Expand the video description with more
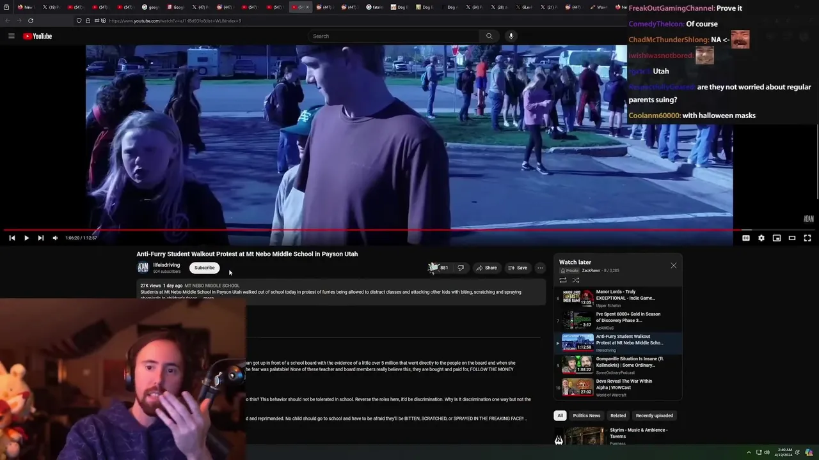819x460 pixels. tap(209, 298)
